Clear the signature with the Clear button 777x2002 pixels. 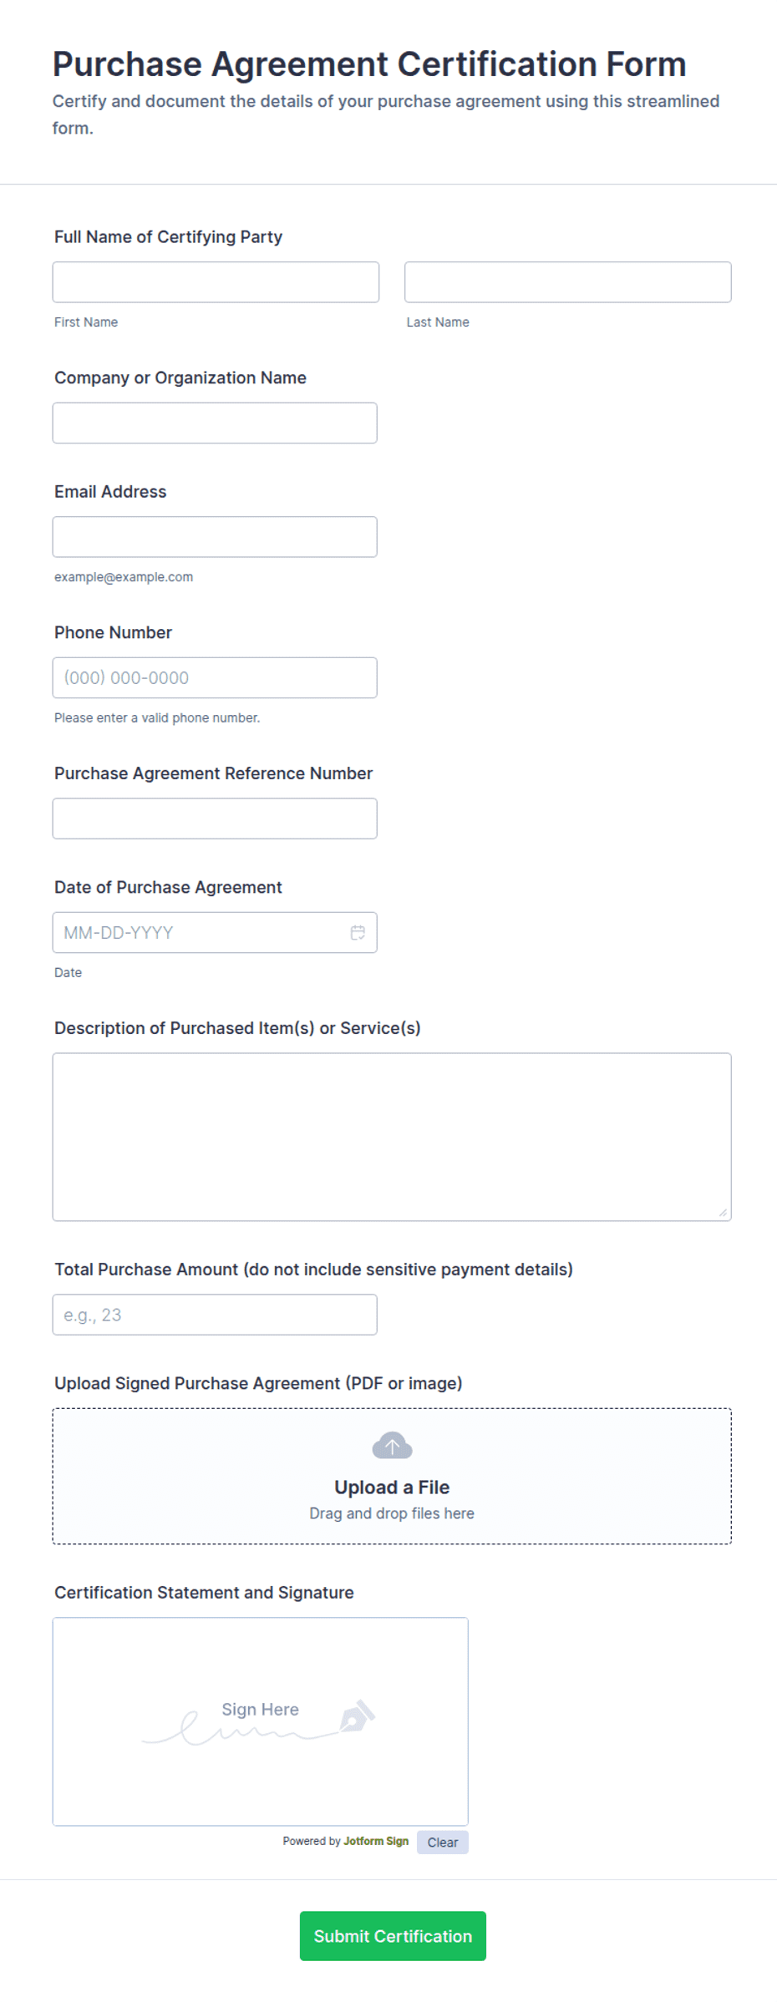click(443, 1842)
